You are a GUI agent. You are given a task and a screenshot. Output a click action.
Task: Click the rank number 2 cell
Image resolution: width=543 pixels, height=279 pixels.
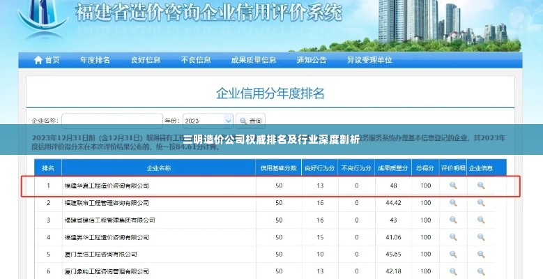pyautogui.click(x=48, y=203)
